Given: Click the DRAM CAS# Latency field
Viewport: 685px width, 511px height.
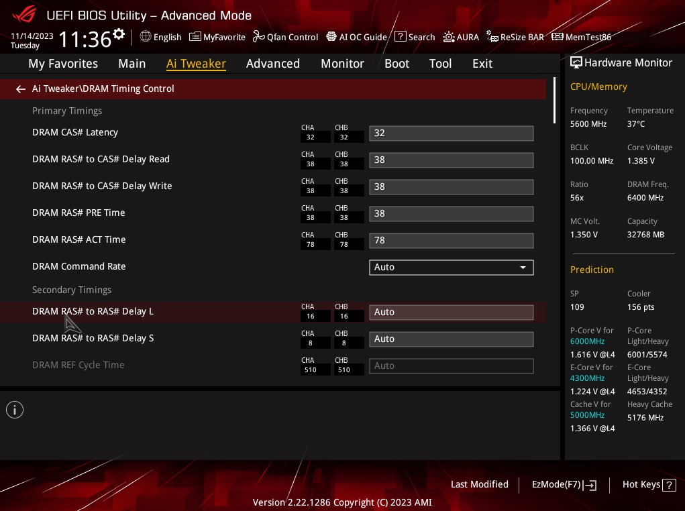Looking at the screenshot, I should 452,133.
